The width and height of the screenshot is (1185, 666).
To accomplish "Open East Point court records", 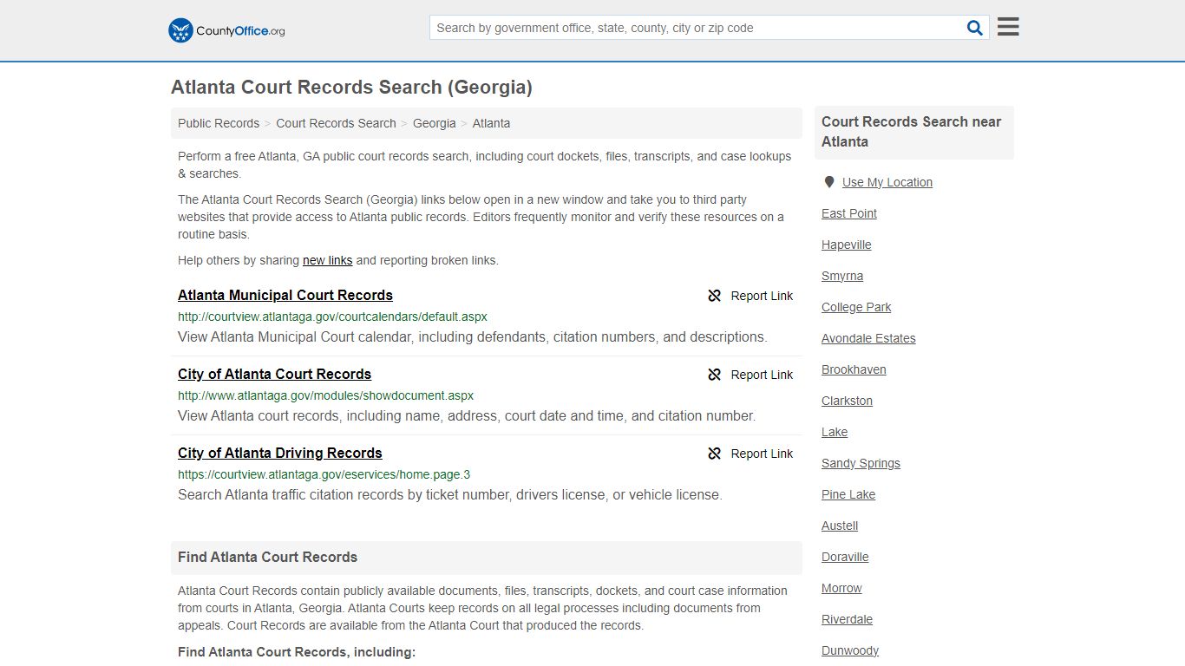I will click(x=848, y=213).
